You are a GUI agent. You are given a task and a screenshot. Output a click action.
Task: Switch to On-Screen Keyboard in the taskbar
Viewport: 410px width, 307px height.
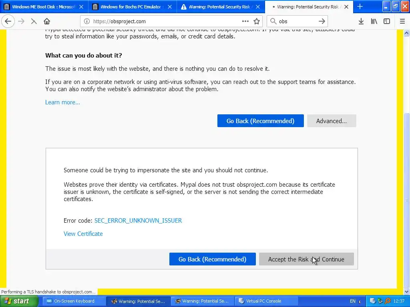pos(74,301)
